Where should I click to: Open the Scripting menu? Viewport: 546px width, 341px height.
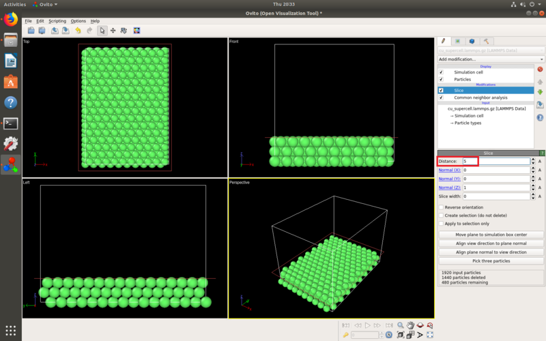pyautogui.click(x=57, y=21)
